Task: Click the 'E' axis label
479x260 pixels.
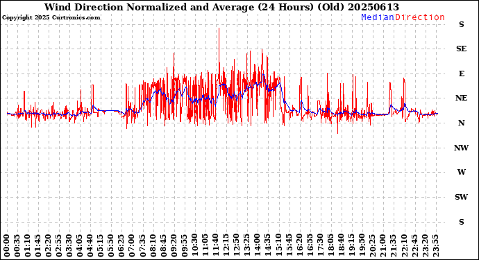Action: click(x=461, y=73)
